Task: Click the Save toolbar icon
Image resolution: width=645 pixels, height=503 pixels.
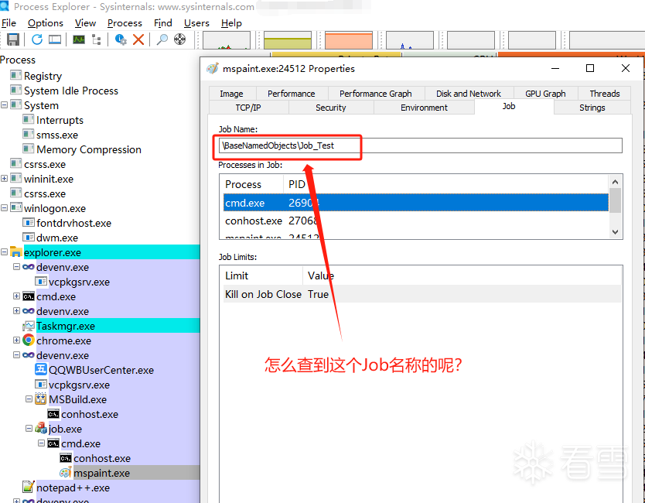Action: coord(13,39)
